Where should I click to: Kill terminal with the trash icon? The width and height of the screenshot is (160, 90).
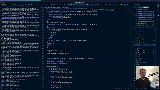[x=32, y=5]
